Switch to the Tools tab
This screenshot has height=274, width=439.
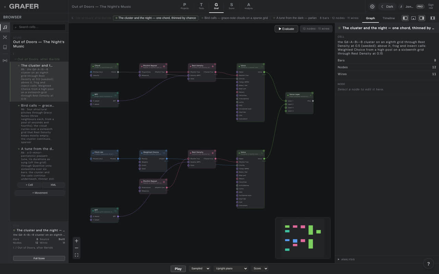click(x=201, y=6)
